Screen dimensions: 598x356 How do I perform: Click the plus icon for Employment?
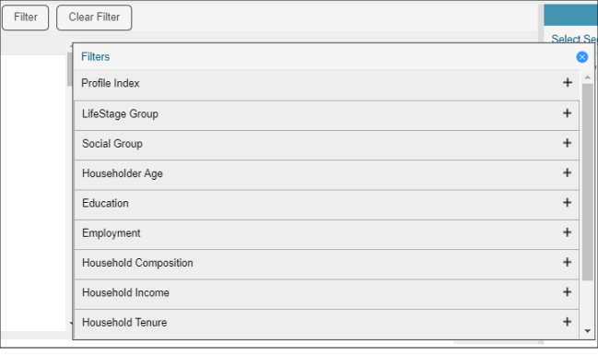point(567,232)
